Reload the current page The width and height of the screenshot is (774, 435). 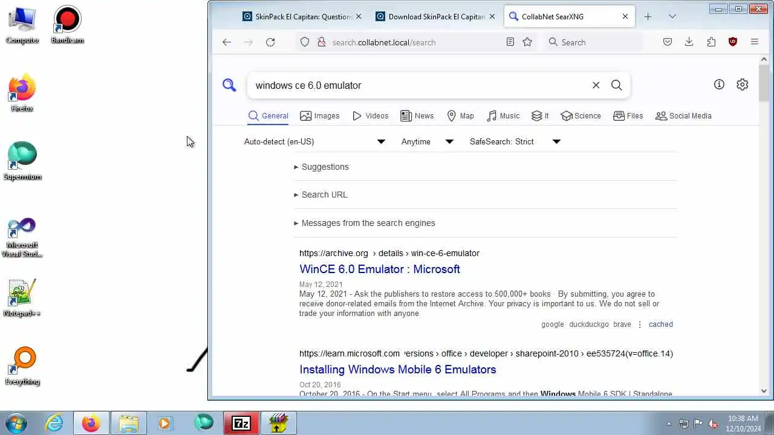(270, 42)
